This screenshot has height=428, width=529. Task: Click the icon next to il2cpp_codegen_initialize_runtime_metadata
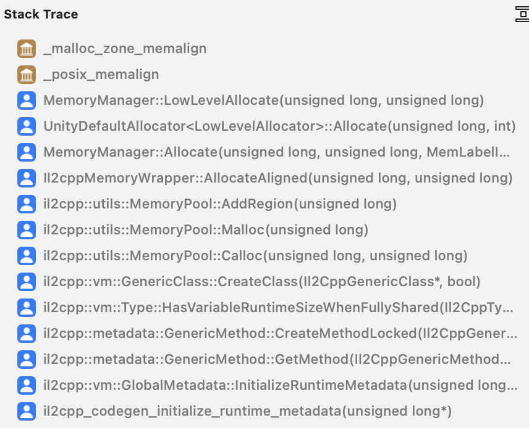click(x=27, y=411)
